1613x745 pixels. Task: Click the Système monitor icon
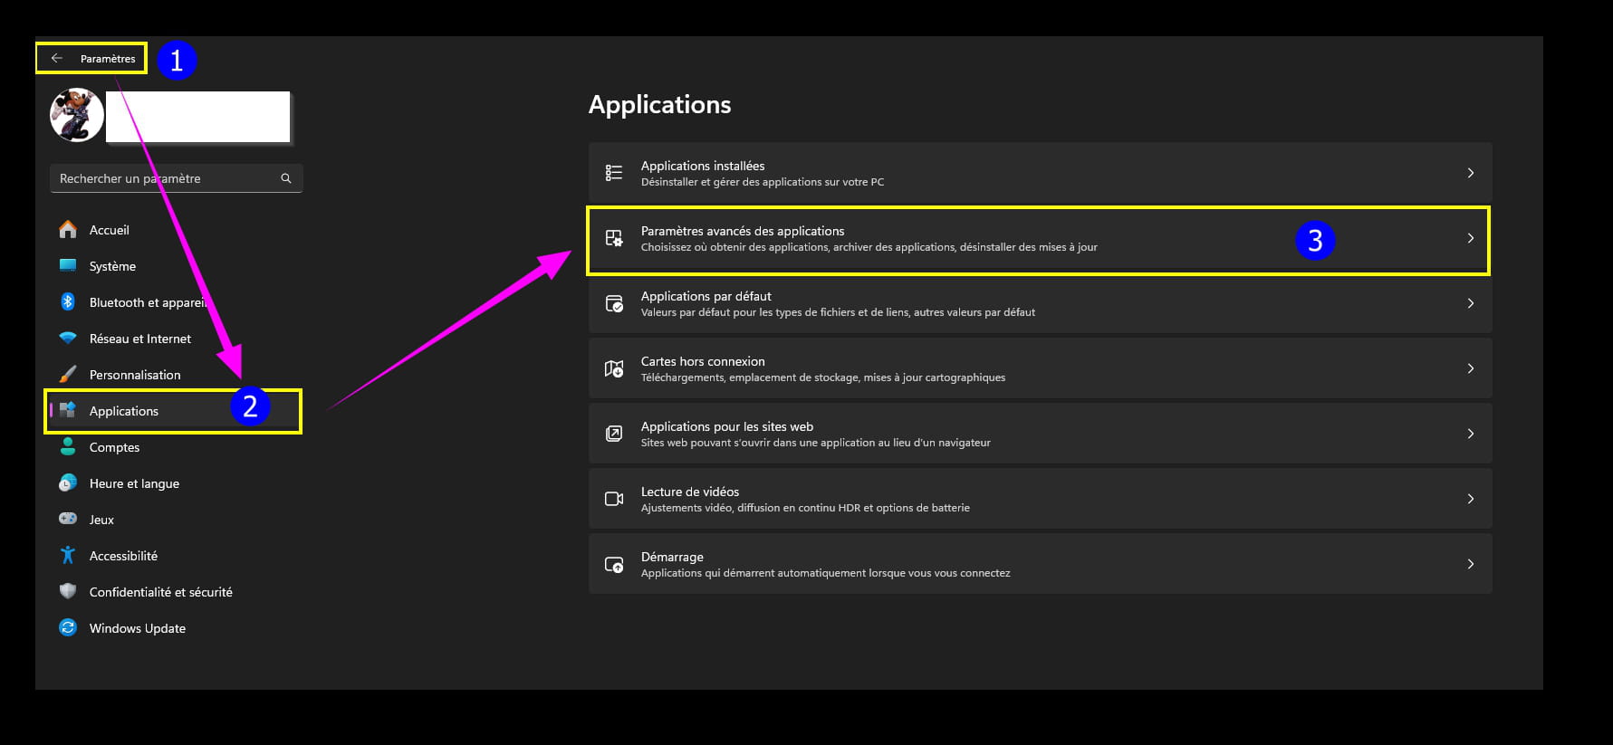pos(68,265)
